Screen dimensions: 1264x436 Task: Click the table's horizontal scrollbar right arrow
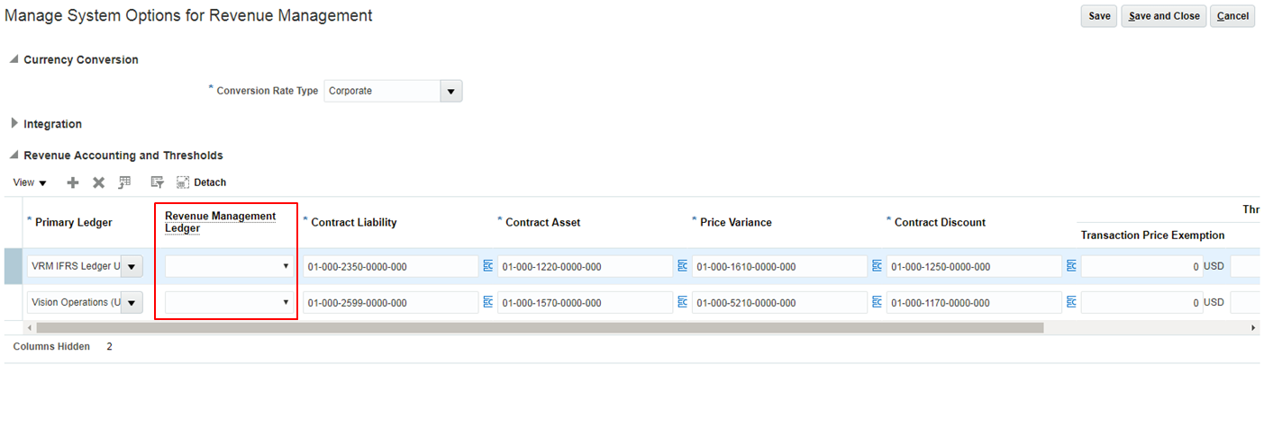[1253, 328]
